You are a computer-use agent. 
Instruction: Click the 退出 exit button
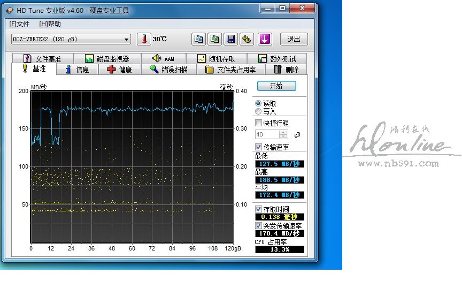pos(294,39)
